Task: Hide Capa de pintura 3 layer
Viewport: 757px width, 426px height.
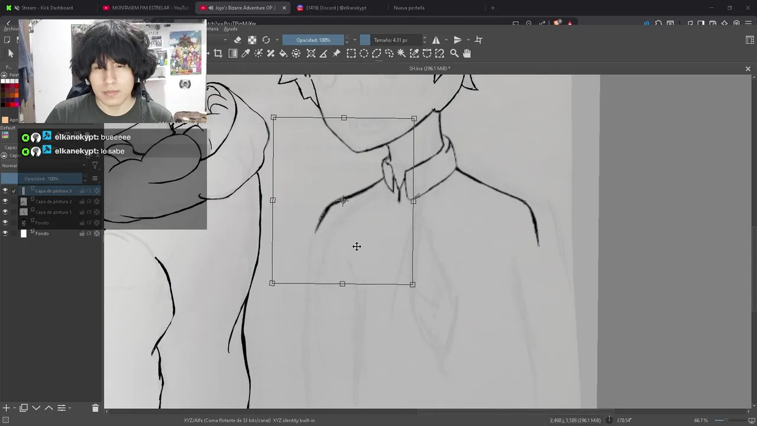Action: (x=5, y=191)
